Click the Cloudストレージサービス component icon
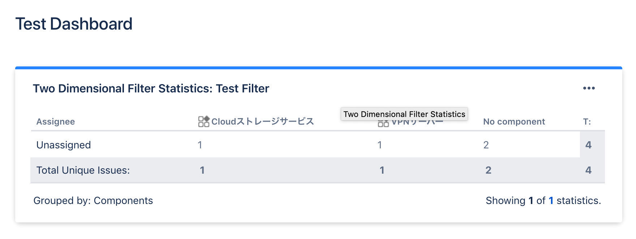Image resolution: width=636 pixels, height=239 pixels. (x=203, y=121)
